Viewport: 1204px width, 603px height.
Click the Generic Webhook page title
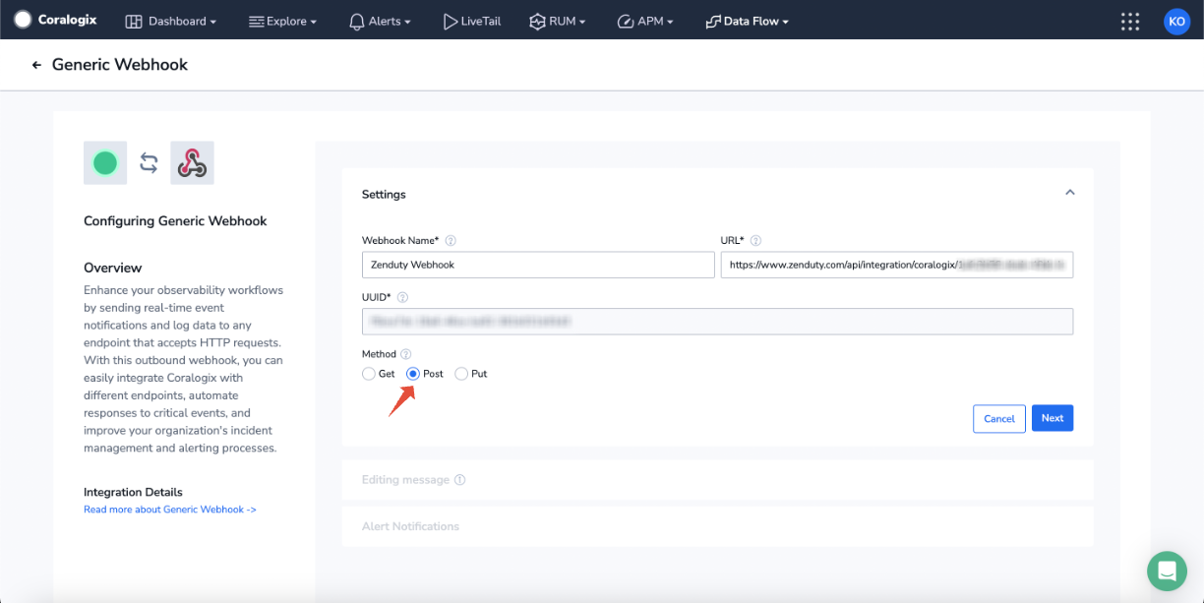click(120, 65)
